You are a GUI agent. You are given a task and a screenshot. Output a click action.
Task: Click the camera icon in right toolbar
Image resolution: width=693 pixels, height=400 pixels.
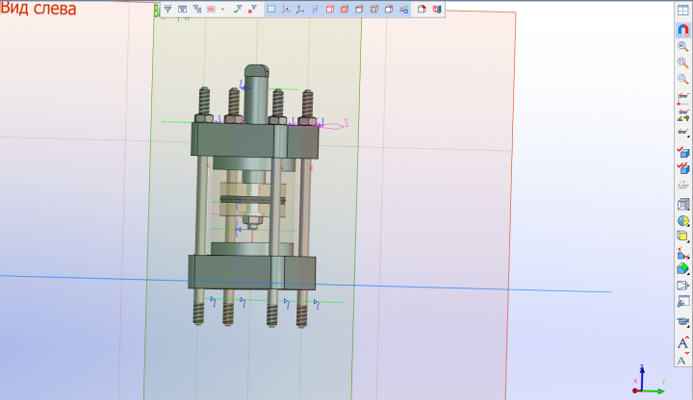tap(682, 322)
